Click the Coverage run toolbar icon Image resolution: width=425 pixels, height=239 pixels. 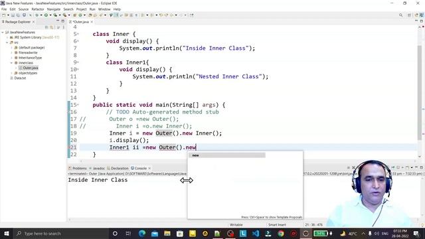click(55, 15)
